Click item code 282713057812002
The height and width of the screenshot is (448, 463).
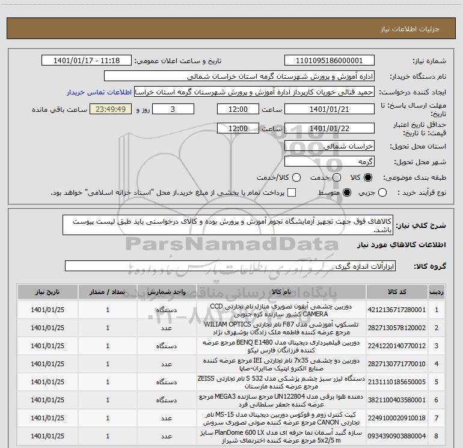point(397,328)
